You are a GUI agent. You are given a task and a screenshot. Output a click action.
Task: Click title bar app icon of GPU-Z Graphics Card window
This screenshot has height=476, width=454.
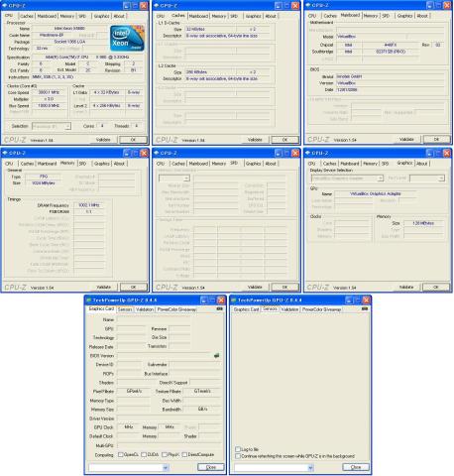tap(88, 300)
